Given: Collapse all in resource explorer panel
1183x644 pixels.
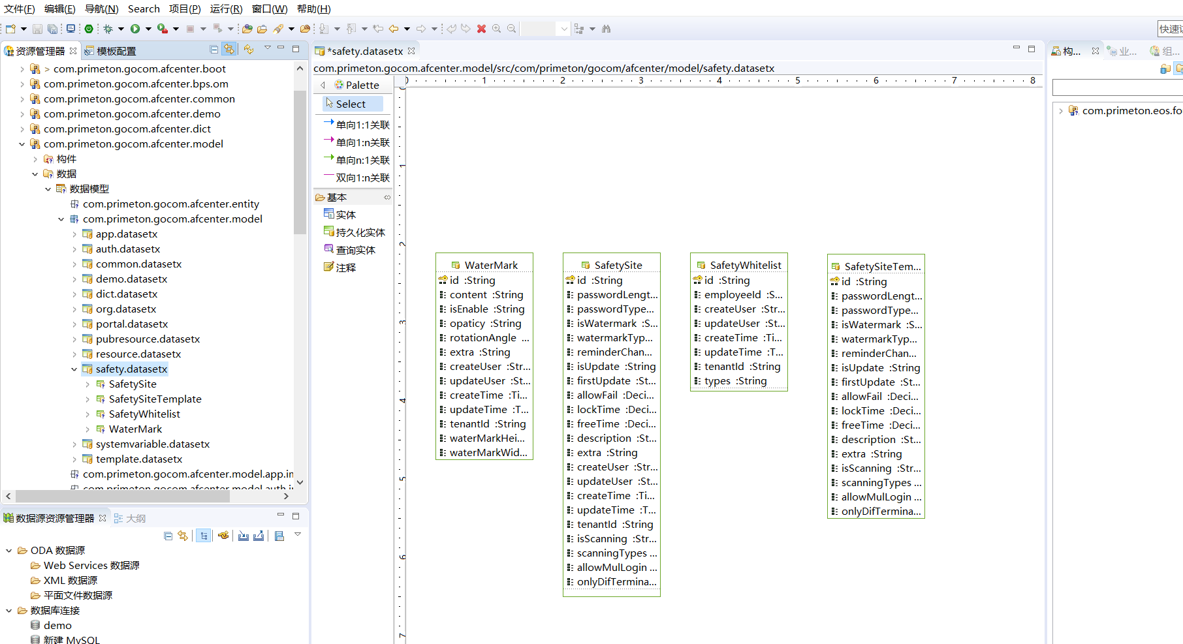Looking at the screenshot, I should pos(213,50).
